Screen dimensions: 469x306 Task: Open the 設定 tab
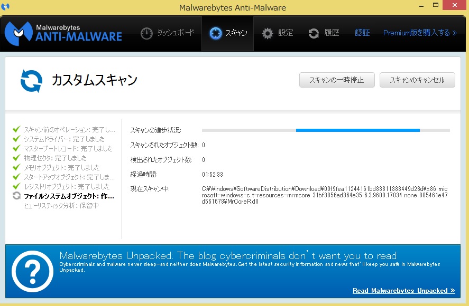tap(278, 33)
